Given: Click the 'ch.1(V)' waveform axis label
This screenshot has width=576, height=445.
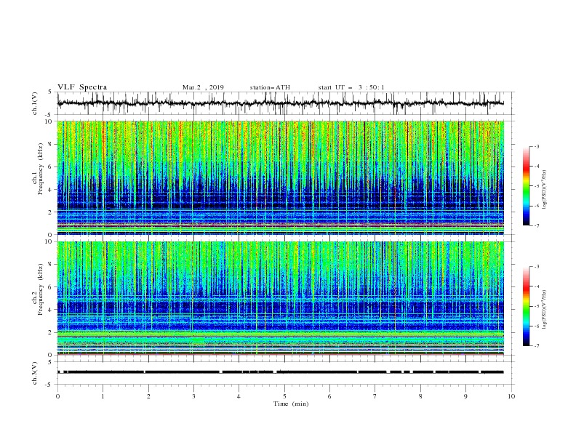Looking at the screenshot, I should coord(35,103).
